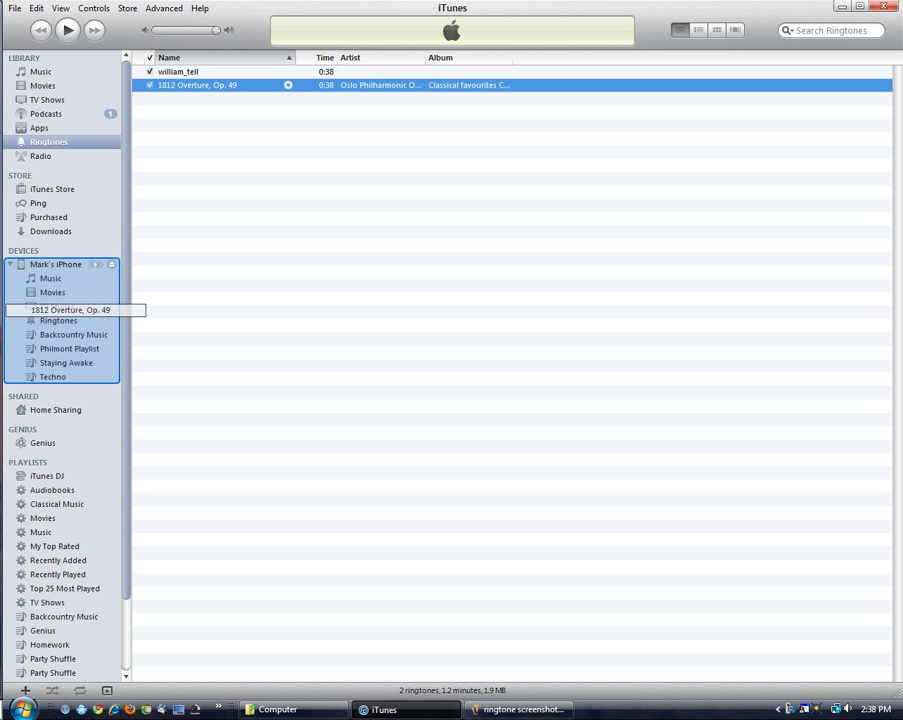Expand hidden quick launch icons chevron

point(218,707)
